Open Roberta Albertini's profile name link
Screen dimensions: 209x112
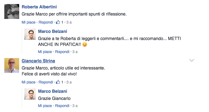pos(39,7)
